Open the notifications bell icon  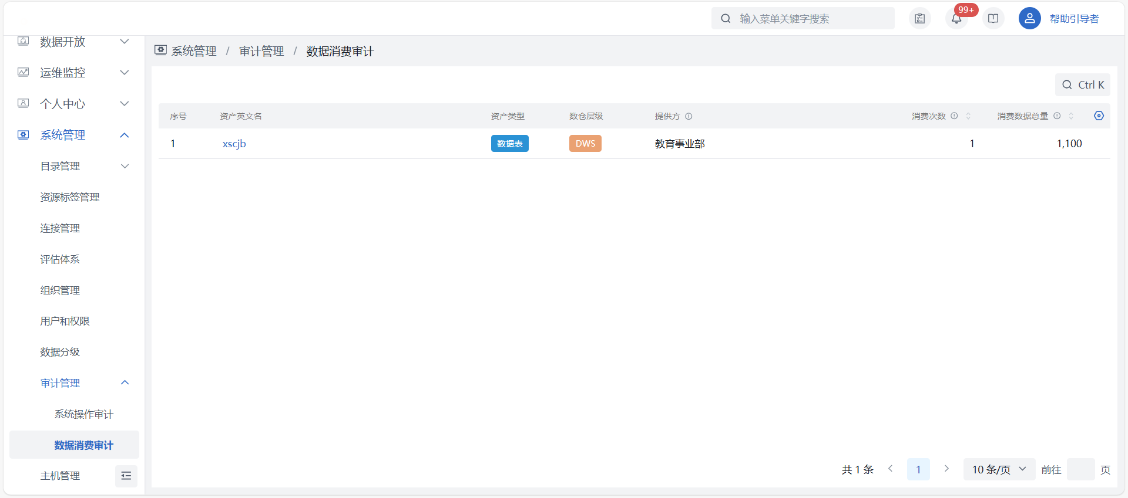[956, 19]
